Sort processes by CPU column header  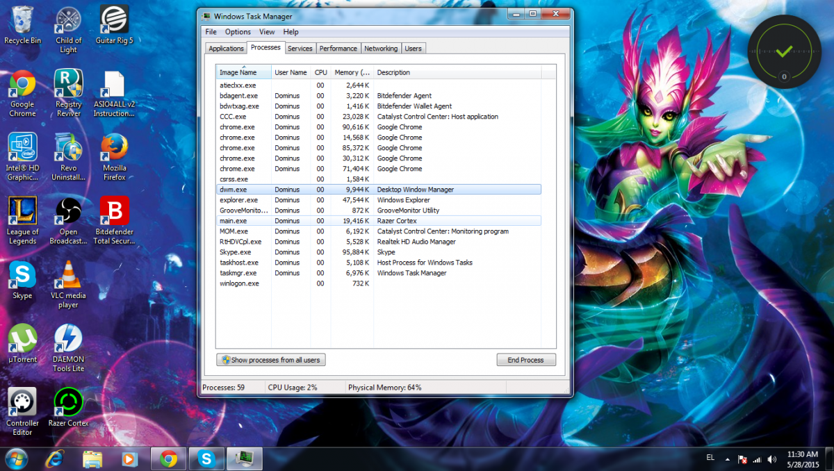(x=320, y=72)
